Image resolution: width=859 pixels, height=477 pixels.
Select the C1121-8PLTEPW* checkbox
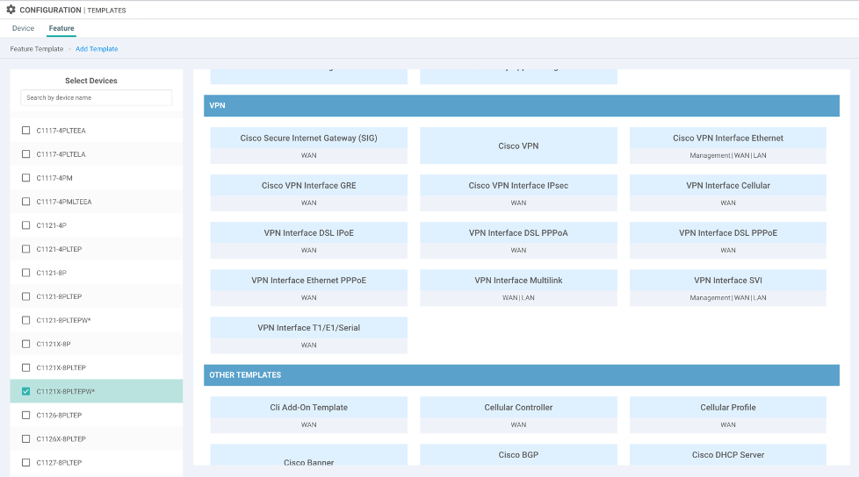tap(25, 320)
